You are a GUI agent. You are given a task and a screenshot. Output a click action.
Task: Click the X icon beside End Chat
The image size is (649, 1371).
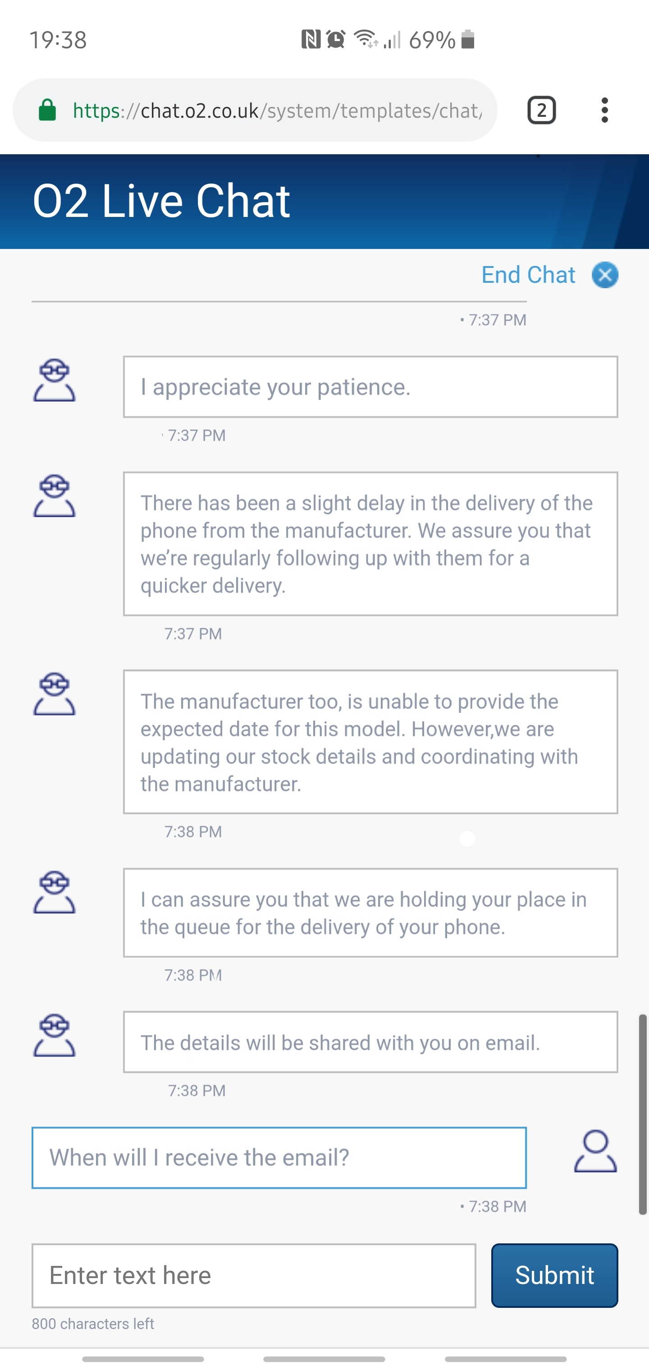(x=605, y=276)
